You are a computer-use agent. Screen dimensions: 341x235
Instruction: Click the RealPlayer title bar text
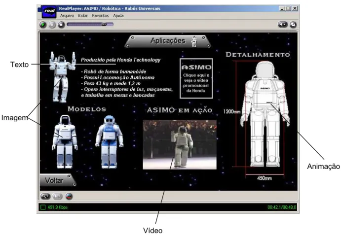(x=110, y=9)
